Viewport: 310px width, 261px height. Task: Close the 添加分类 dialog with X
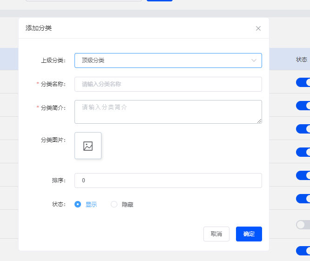[x=258, y=28]
